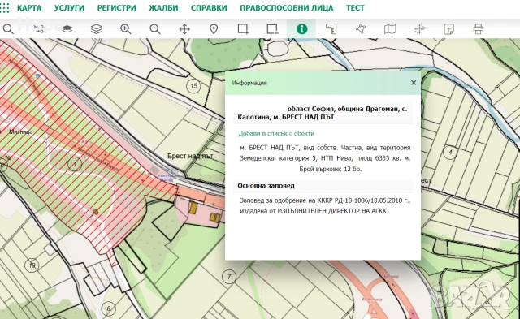Click map label 'Брест над път'
The image size is (520, 319).
[x=190, y=156]
